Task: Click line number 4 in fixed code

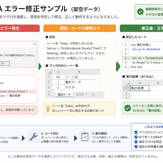Action: point(126,58)
